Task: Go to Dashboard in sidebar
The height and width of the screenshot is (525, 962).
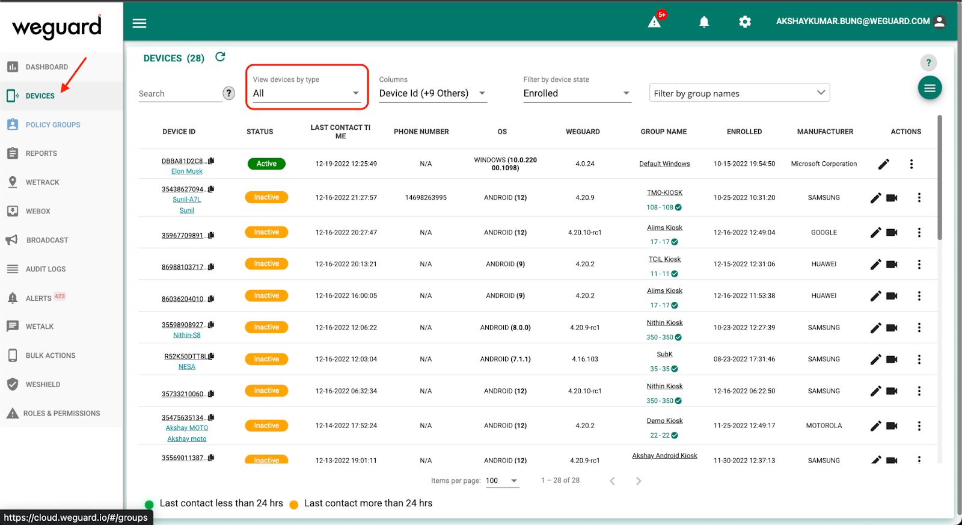Action: (47, 67)
